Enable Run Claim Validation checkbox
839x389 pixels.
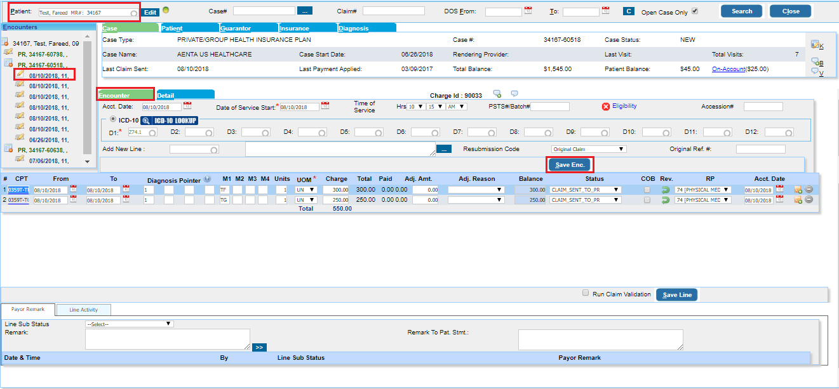[586, 293]
